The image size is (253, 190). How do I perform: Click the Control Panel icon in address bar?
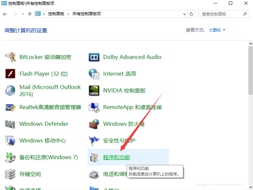[38, 14]
